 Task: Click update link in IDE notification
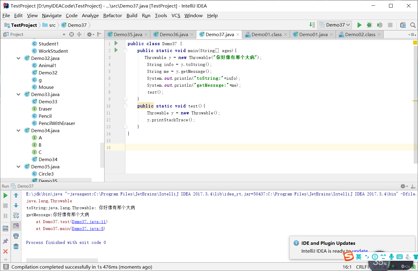click(360, 251)
